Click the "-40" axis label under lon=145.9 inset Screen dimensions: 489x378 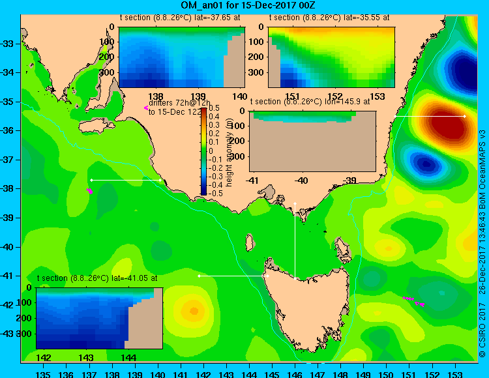coord(301,181)
